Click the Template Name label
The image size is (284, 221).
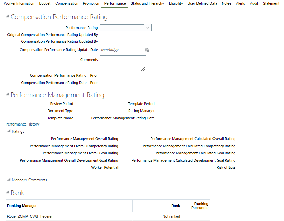(60, 118)
